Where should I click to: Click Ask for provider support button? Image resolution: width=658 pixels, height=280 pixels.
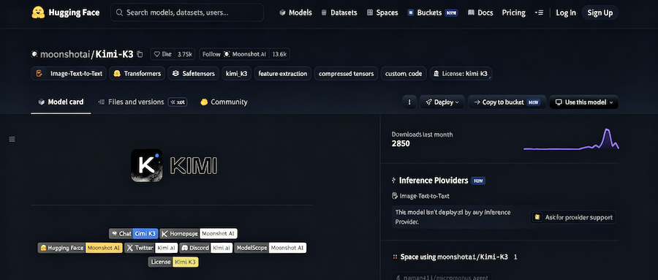coord(573,217)
